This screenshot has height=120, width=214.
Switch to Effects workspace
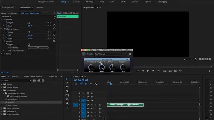pos(123,2)
